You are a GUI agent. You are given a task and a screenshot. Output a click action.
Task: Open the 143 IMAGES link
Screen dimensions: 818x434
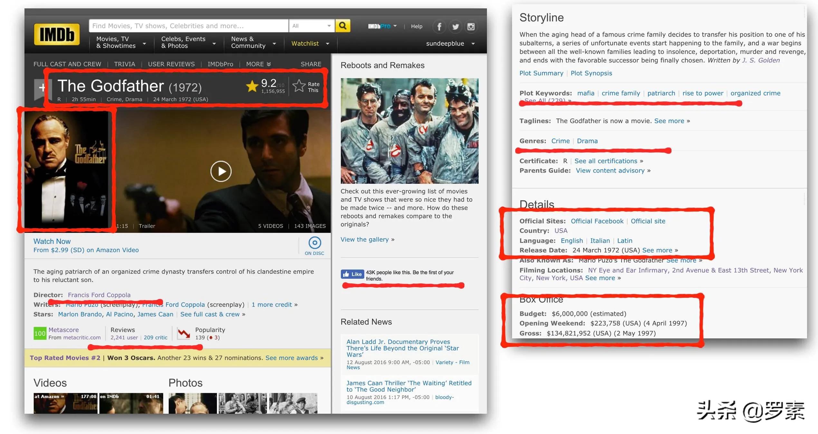click(x=310, y=226)
